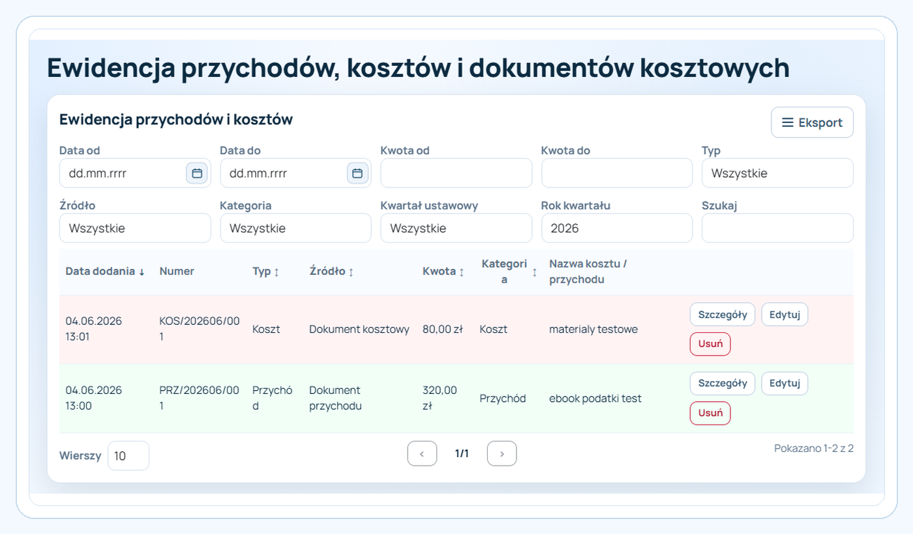Click the 04.06.2026 13:01 date cell
The height and width of the screenshot is (534, 913).
(x=94, y=329)
